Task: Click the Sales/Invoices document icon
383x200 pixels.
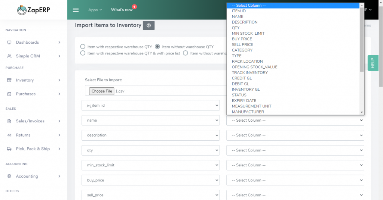Action: pos(9,121)
